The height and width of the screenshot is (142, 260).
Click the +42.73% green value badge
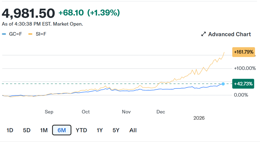pos(243,84)
